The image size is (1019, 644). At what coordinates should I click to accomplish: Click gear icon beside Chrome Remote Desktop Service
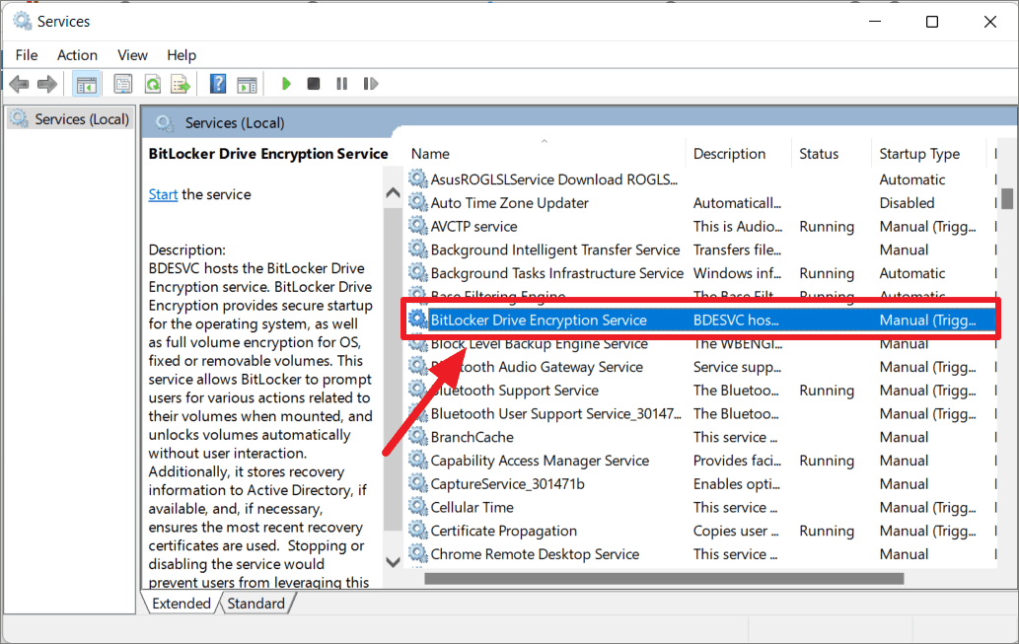coord(417,553)
